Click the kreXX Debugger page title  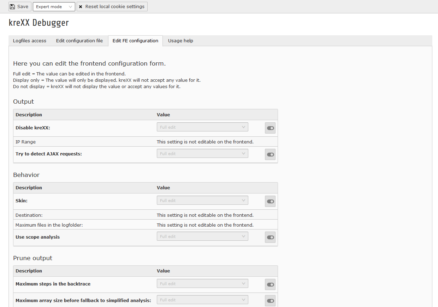coord(39,23)
